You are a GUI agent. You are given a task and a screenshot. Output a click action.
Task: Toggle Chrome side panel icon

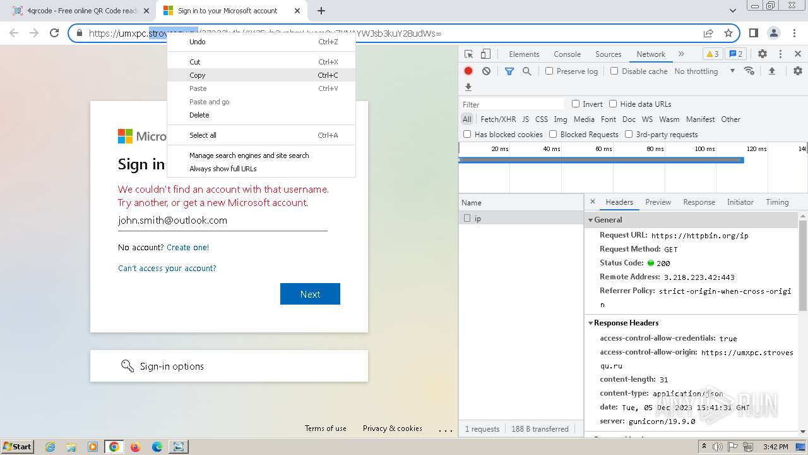click(x=754, y=33)
